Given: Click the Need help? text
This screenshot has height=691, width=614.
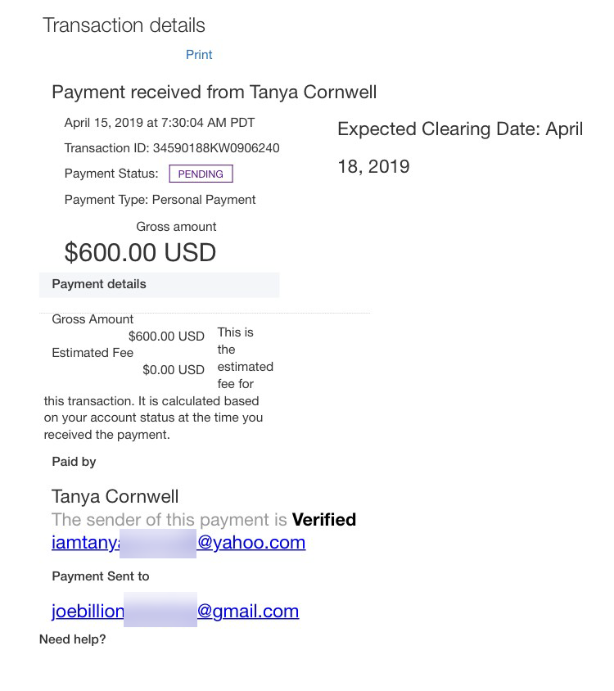Looking at the screenshot, I should 73,639.
